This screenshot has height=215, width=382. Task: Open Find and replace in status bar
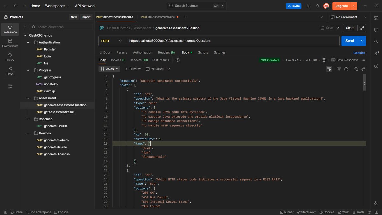coord(38,212)
